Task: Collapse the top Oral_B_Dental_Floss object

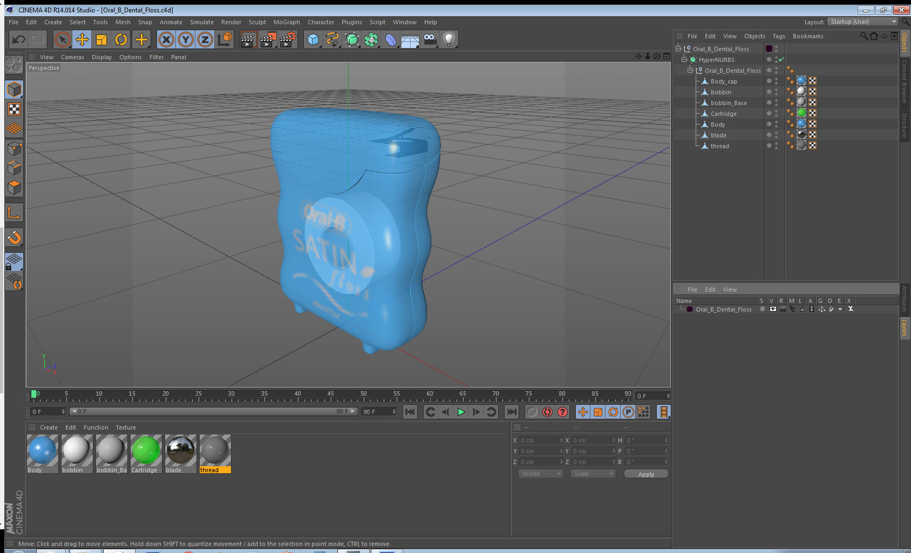Action: coord(678,49)
